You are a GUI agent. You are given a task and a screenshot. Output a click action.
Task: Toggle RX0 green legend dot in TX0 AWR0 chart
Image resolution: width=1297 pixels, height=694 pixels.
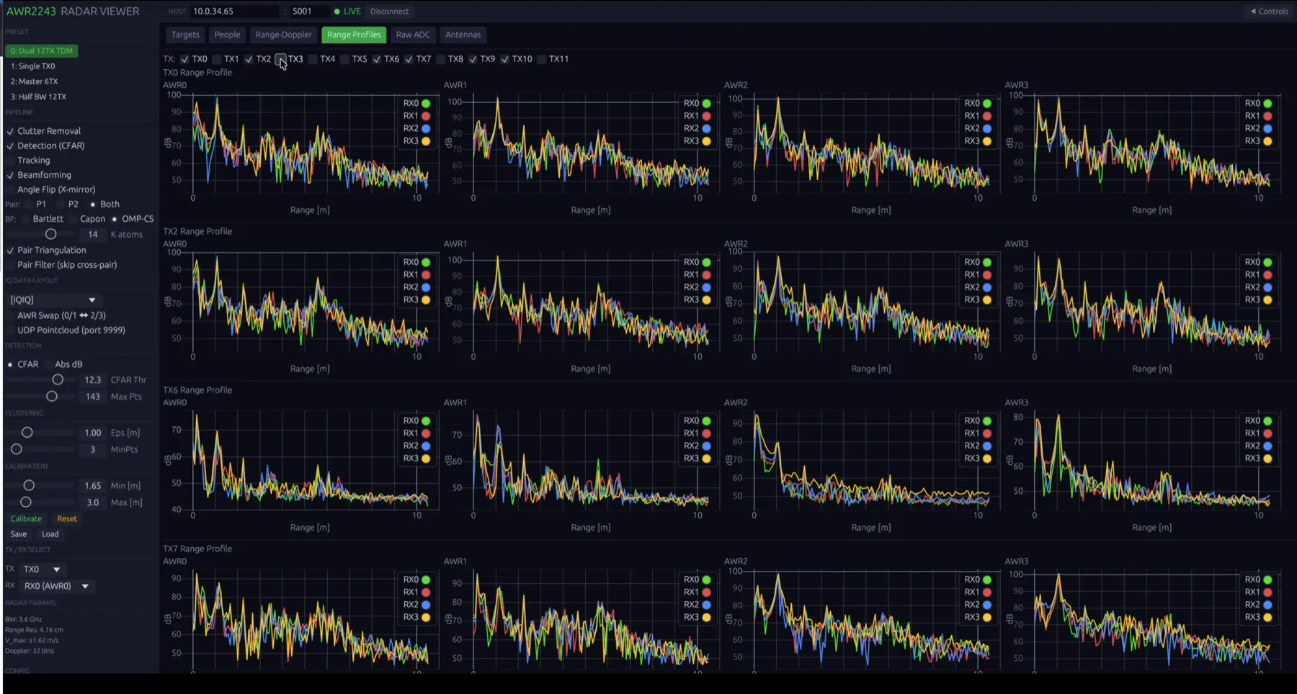point(426,103)
